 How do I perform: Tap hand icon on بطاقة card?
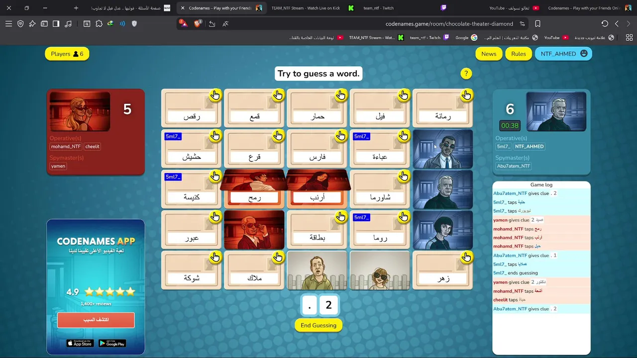(x=340, y=217)
